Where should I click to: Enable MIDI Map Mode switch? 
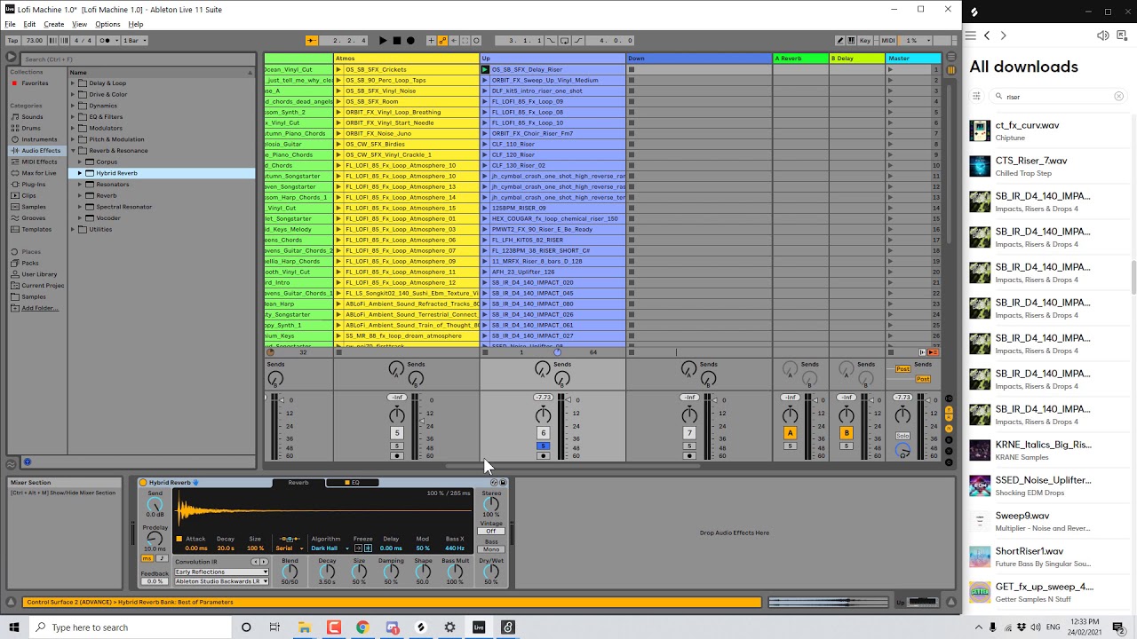click(887, 40)
